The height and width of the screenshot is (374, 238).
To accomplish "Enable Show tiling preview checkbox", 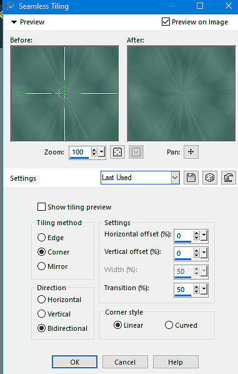I will [x=41, y=207].
